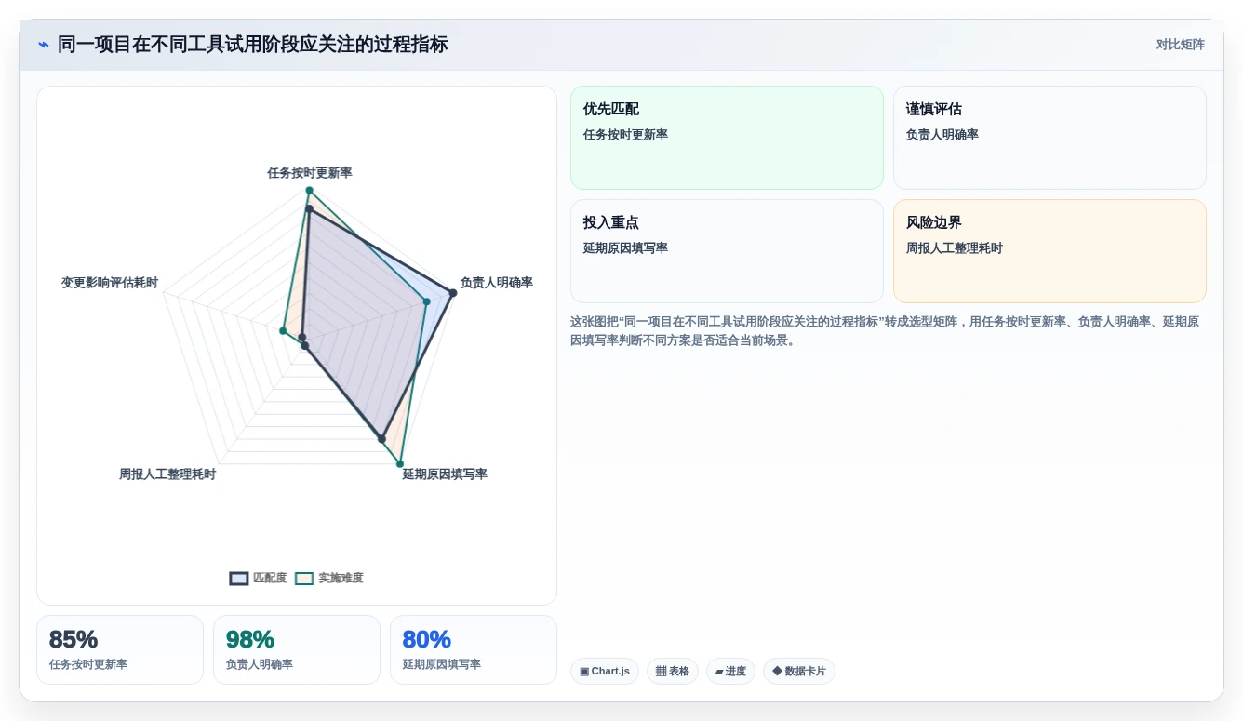Click the description paragraph starting 这张图把

(884, 331)
